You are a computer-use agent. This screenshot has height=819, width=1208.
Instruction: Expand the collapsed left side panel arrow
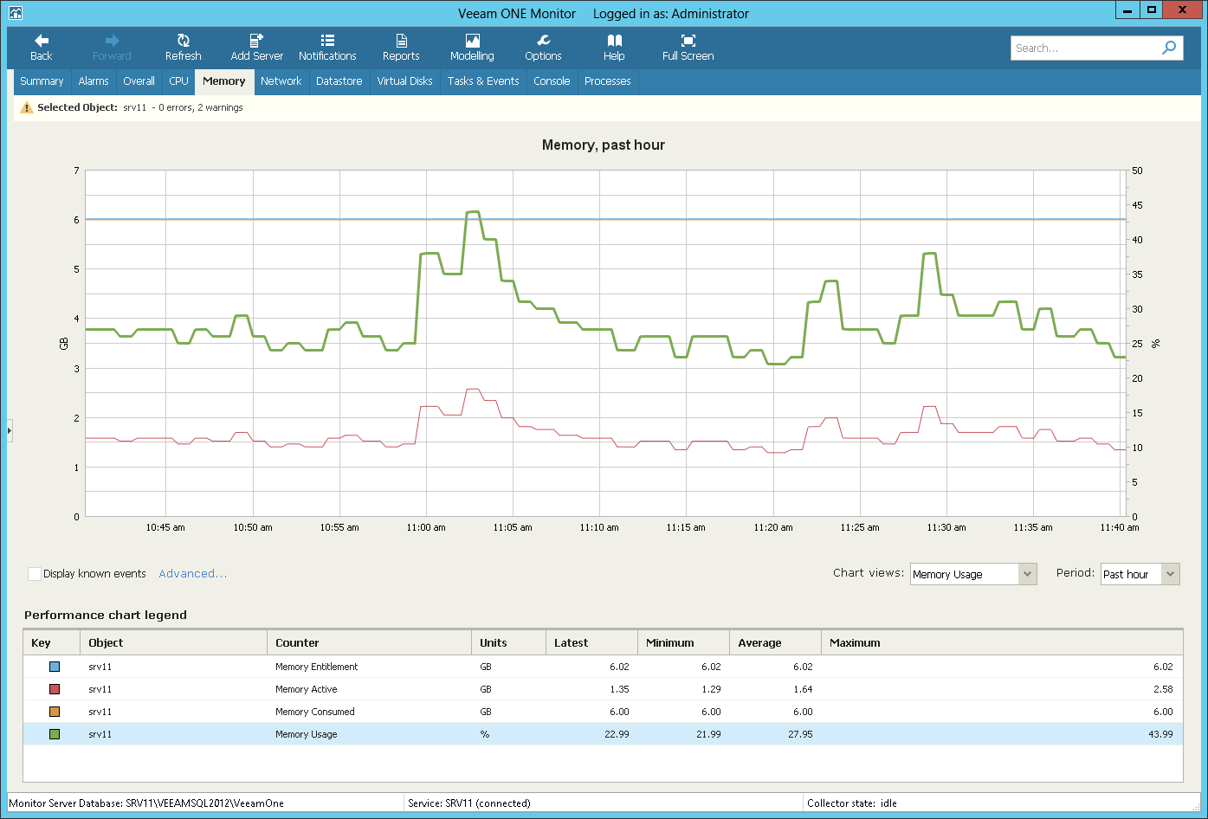(10, 429)
